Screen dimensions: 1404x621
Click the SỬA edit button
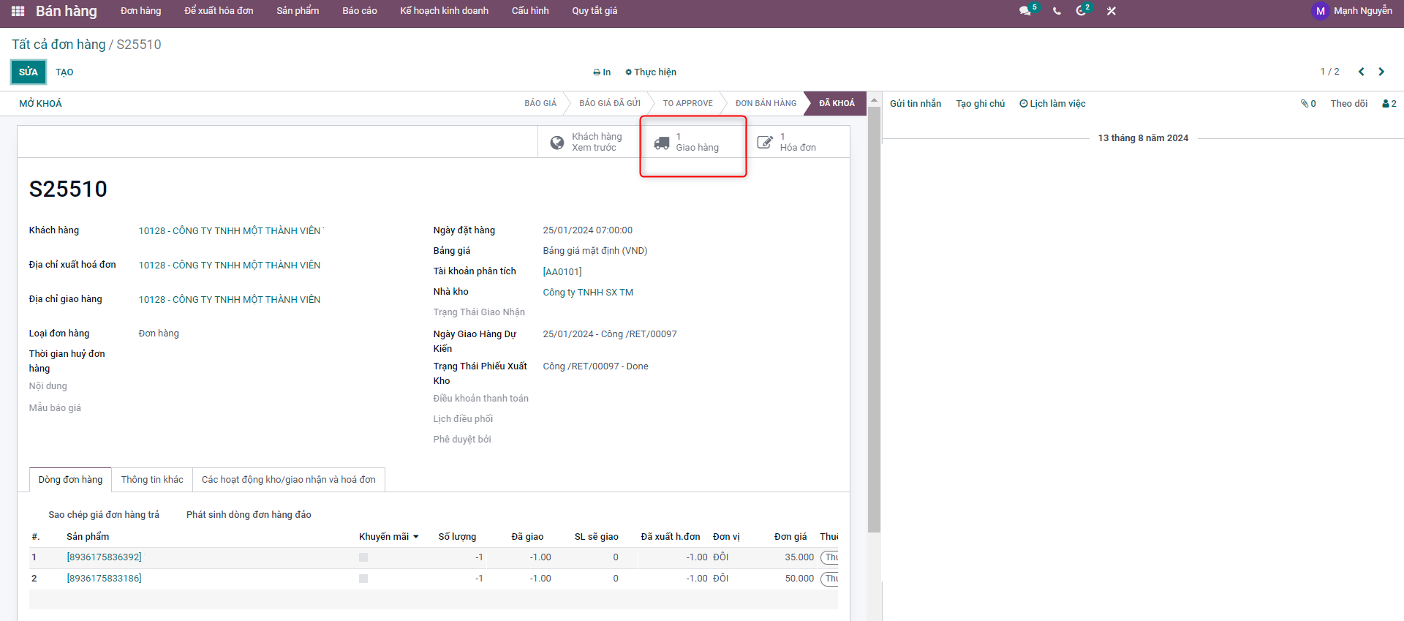click(x=29, y=72)
